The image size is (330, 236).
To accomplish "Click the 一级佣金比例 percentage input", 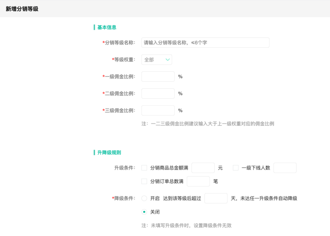I will click(157, 76).
